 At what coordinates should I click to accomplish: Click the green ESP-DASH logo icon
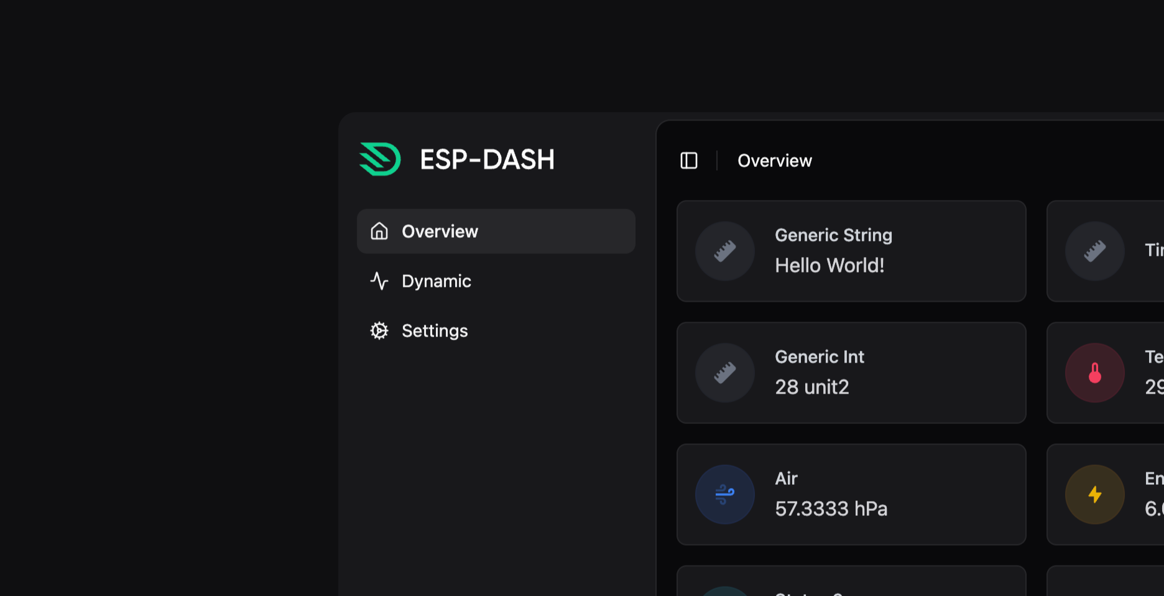[x=380, y=160]
